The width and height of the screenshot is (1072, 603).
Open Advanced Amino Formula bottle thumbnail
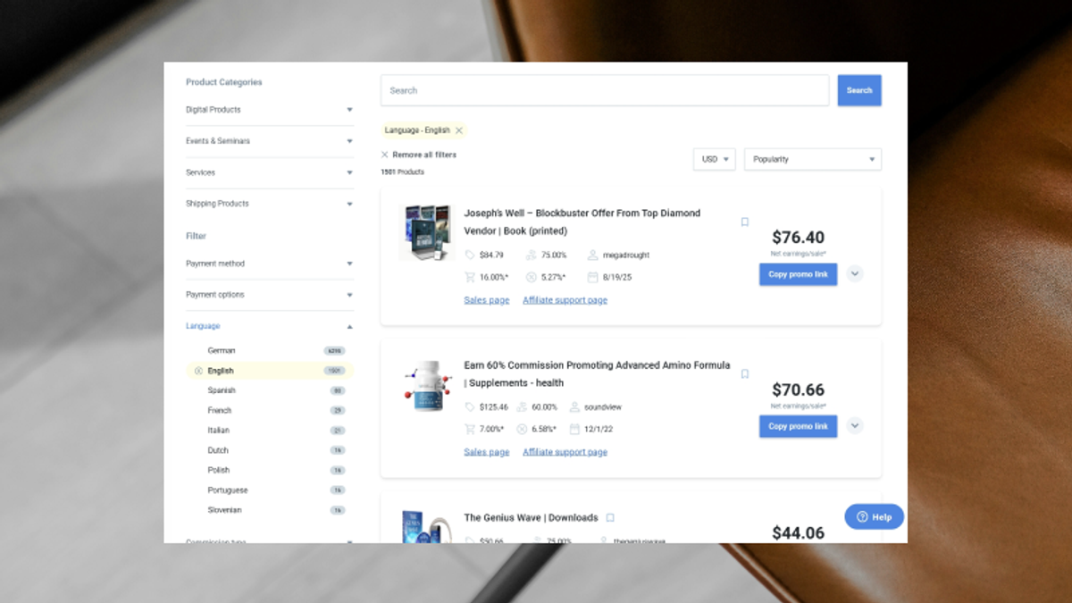click(426, 385)
